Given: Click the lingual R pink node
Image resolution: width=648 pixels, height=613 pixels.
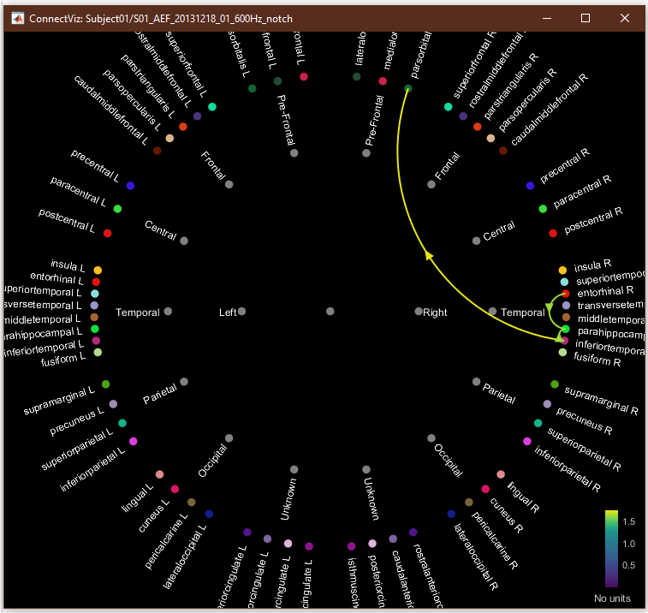Looking at the screenshot, I should click(x=501, y=473).
